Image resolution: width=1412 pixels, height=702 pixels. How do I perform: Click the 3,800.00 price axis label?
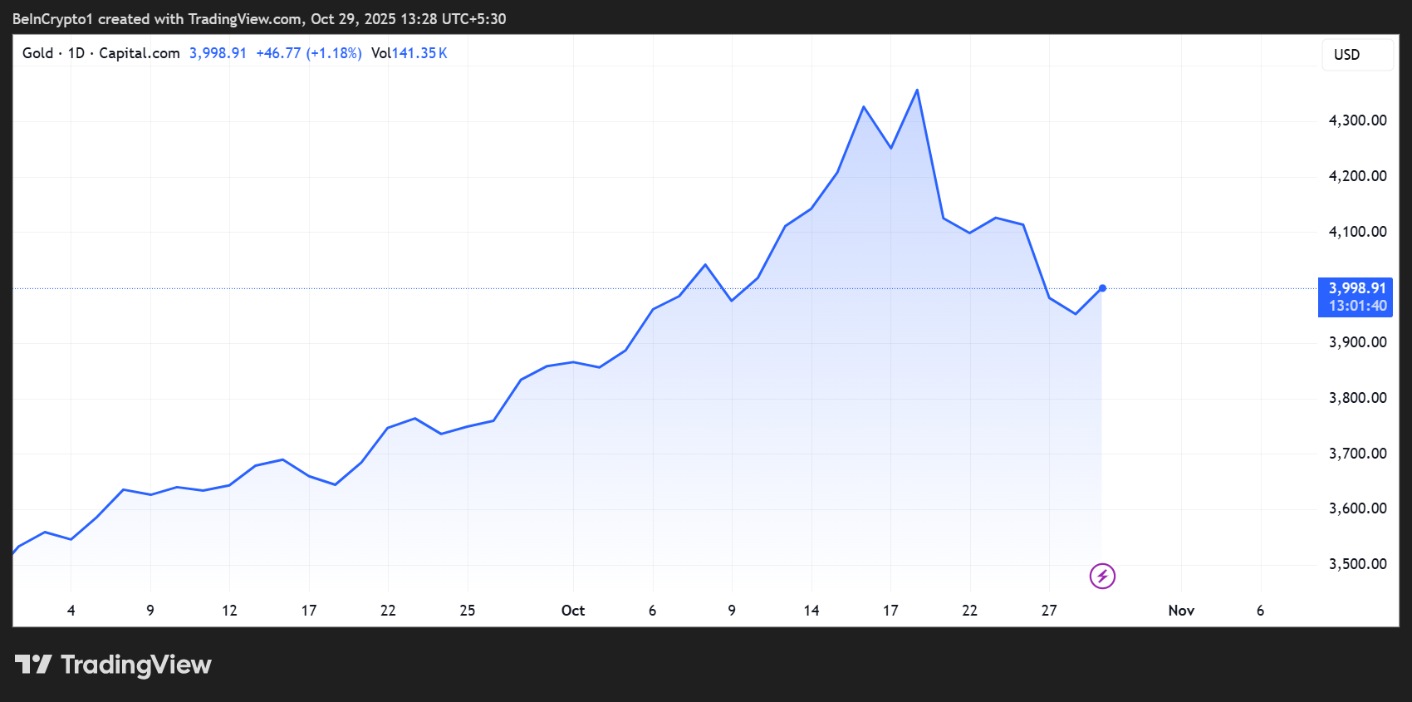(1357, 398)
